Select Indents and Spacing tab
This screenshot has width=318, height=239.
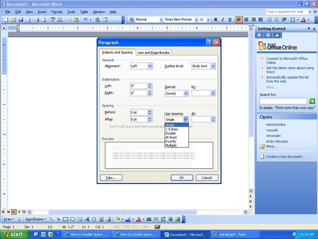click(x=117, y=52)
